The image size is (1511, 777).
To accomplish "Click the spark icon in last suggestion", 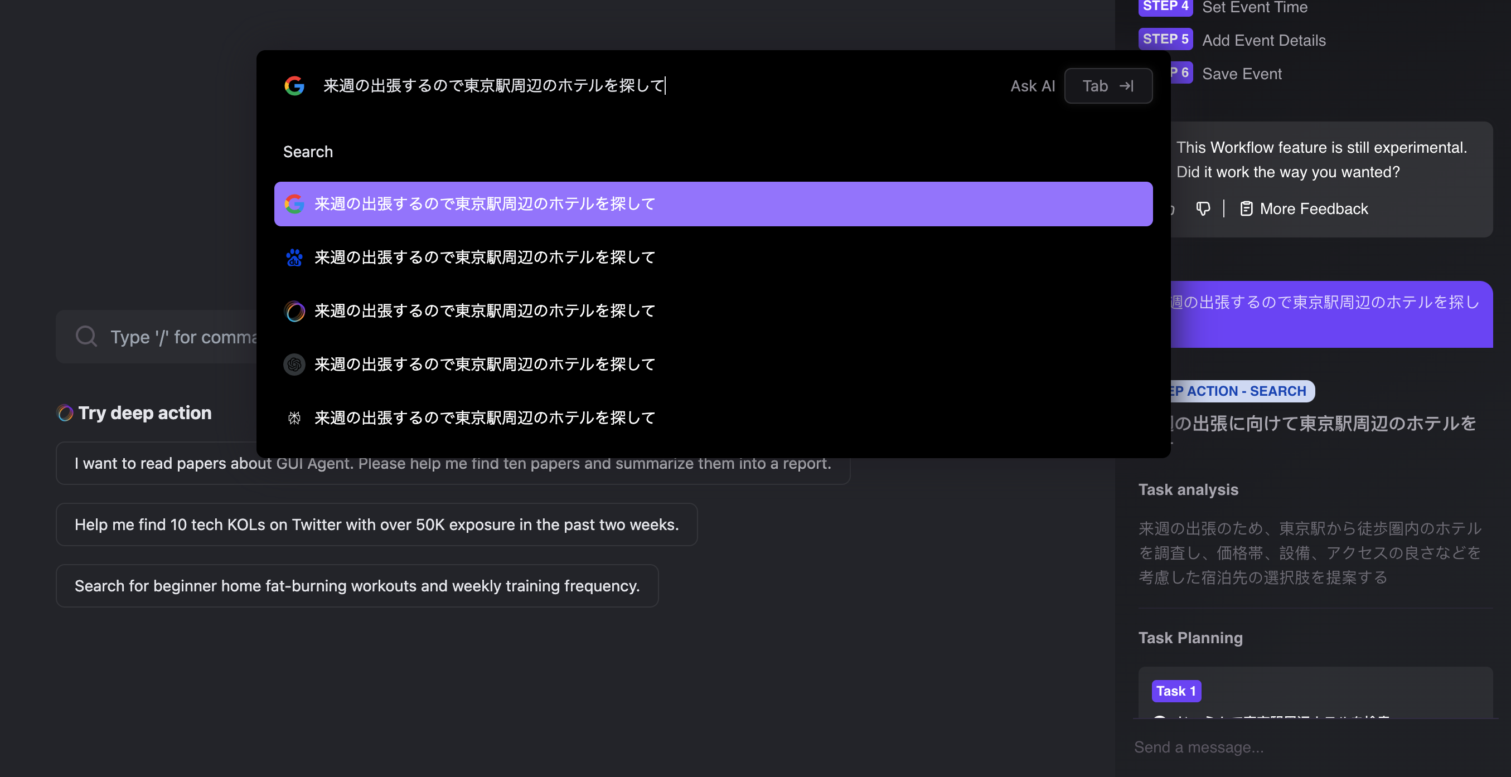I will 294,417.
